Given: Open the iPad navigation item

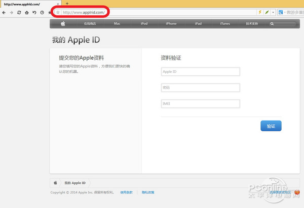Looking at the screenshot, I should tap(198, 24).
